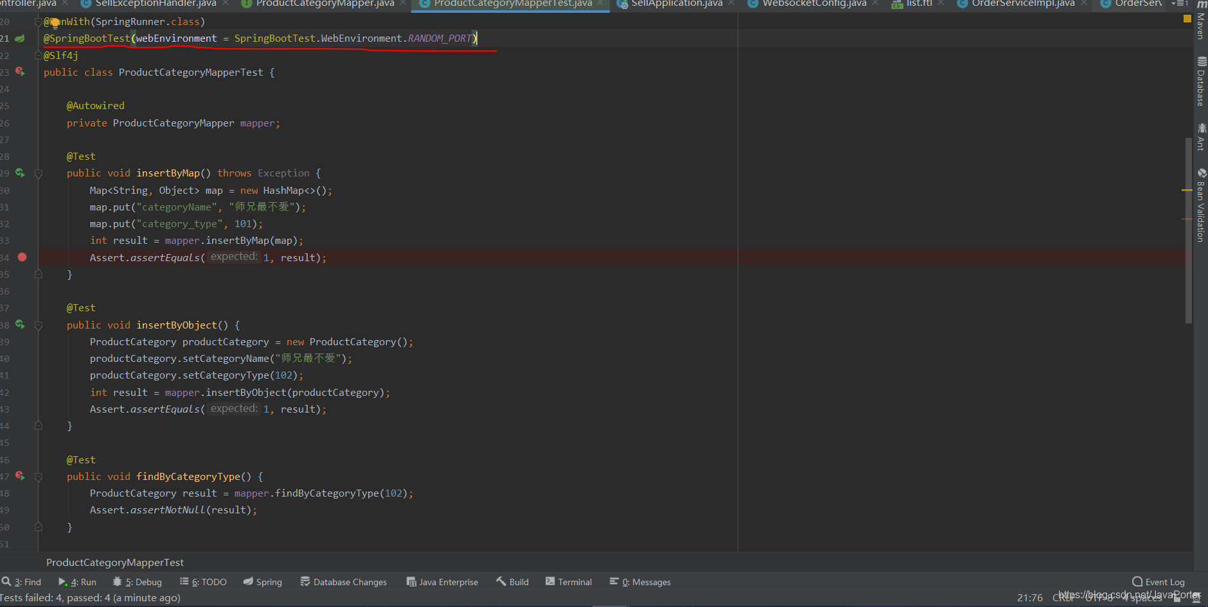Open the Database tool window
The height and width of the screenshot is (607, 1208).
point(1200,81)
